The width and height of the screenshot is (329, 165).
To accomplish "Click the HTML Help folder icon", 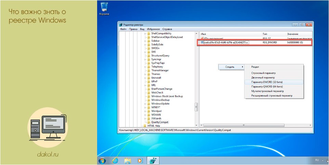I will coord(145,126).
